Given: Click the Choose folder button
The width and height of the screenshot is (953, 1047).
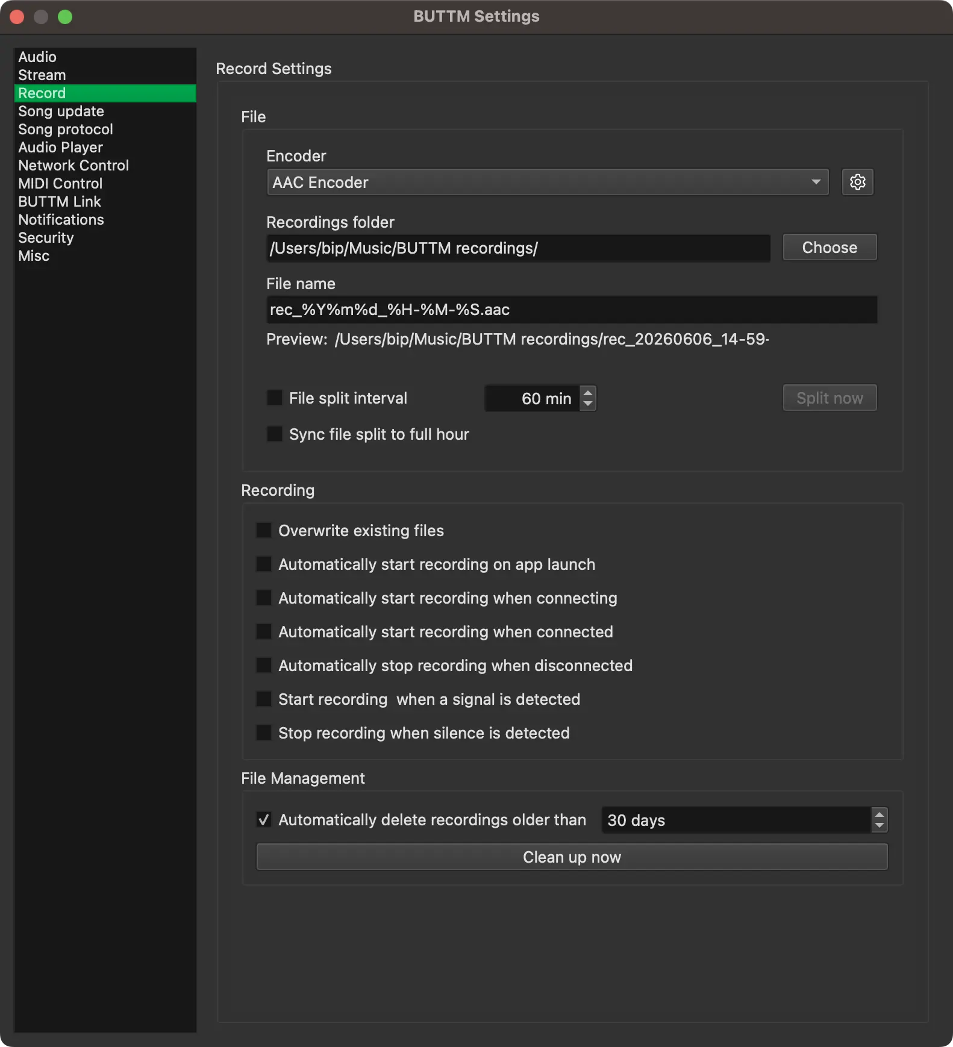Looking at the screenshot, I should (830, 247).
